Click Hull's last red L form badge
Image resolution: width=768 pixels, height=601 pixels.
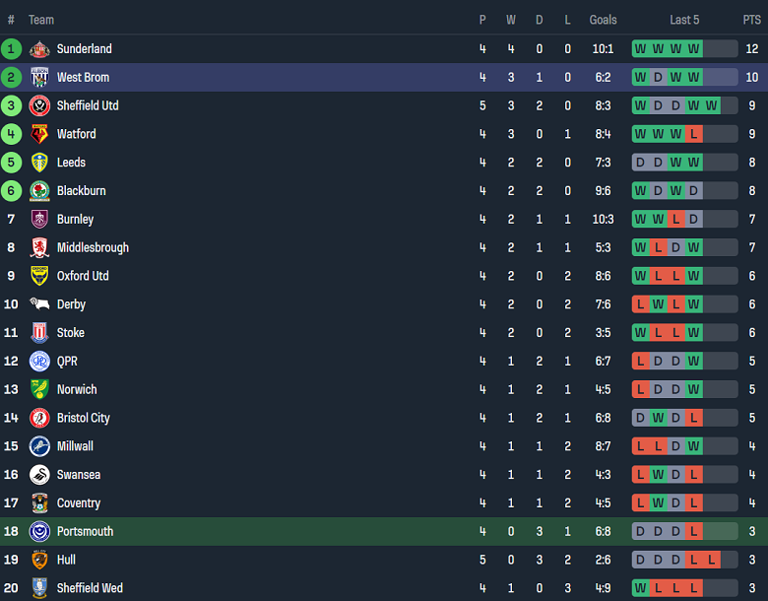coord(712,560)
